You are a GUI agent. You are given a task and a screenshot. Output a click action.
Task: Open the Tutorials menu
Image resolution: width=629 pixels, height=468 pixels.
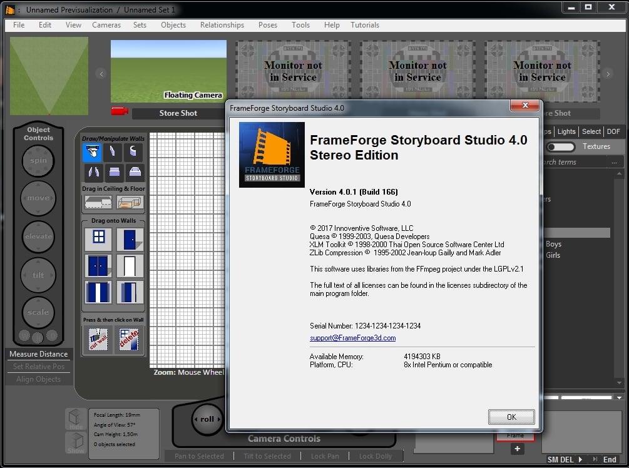tap(365, 25)
